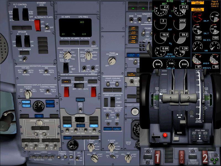
Task: Toggle the FLT CONTROL B switch
Action: tap(25, 14)
